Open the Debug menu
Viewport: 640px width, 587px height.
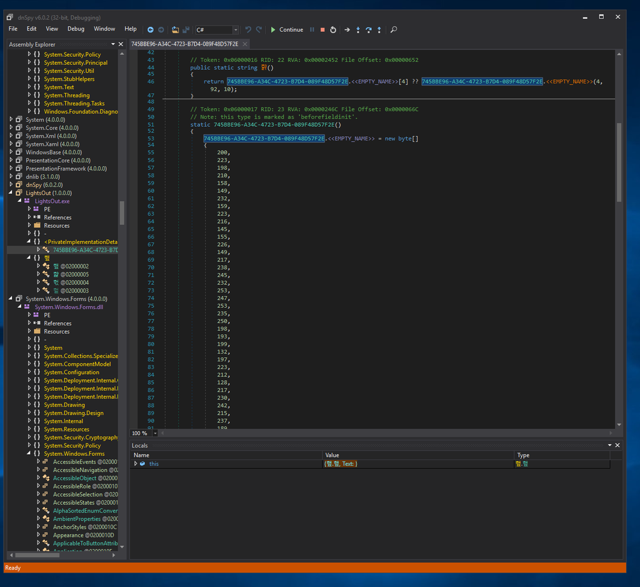tap(76, 29)
